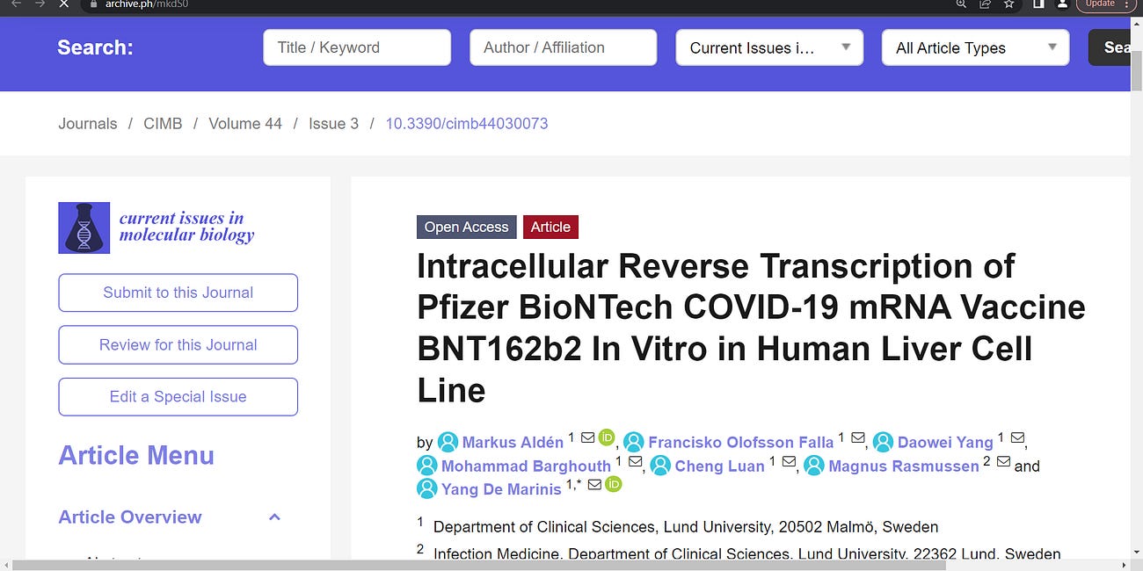Screen dimensions: 1143x571
Task: Click Yang De Marinis's ORCID icon
Action: 614,484
